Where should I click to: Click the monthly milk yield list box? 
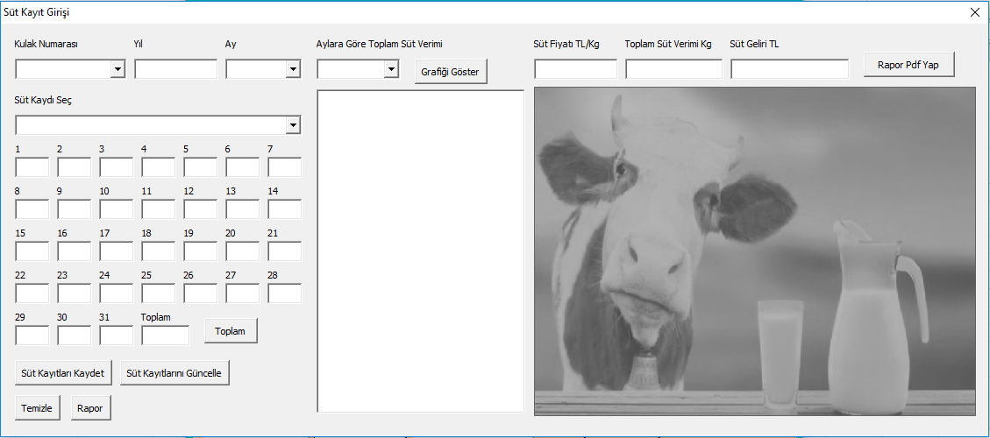point(421,251)
